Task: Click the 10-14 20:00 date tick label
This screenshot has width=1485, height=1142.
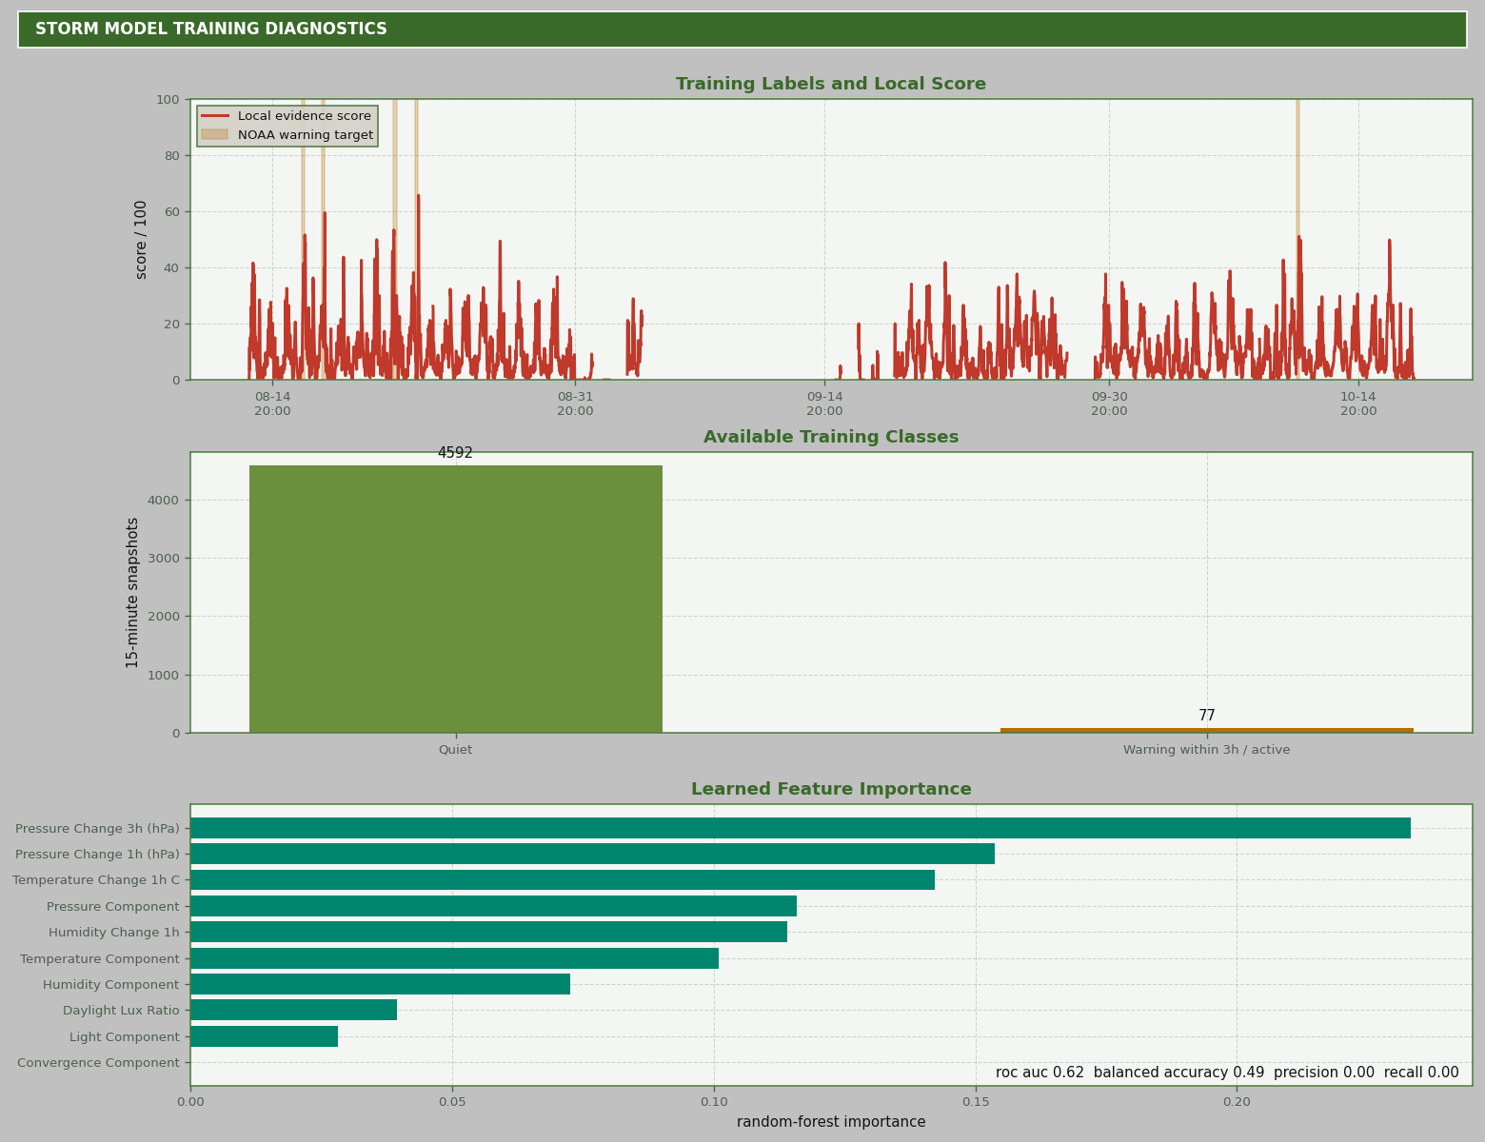Action: [1358, 404]
